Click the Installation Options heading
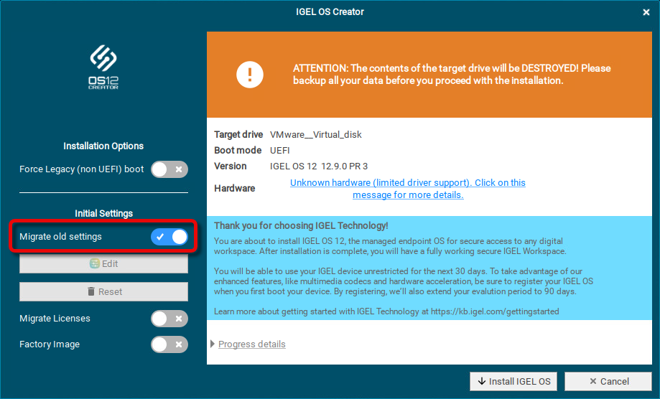This screenshot has height=399, width=660. [103, 146]
